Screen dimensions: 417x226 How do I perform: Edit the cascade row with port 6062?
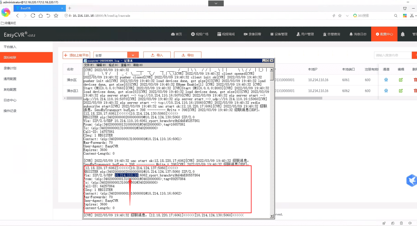pyautogui.click(x=401, y=91)
